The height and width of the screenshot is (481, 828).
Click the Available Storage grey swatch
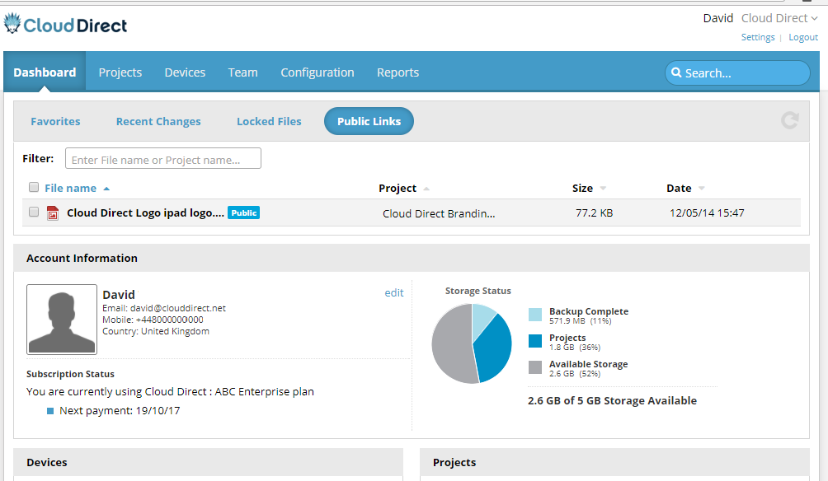[x=535, y=367]
